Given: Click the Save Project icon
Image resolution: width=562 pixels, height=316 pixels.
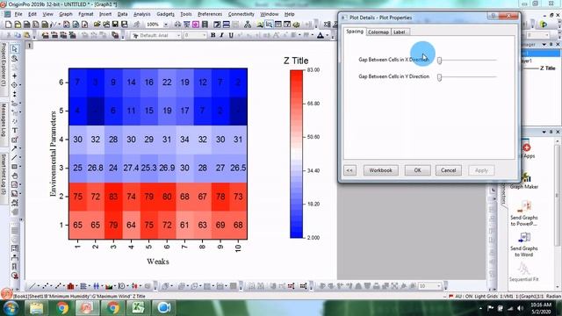Looking at the screenshot, I should click(115, 25).
